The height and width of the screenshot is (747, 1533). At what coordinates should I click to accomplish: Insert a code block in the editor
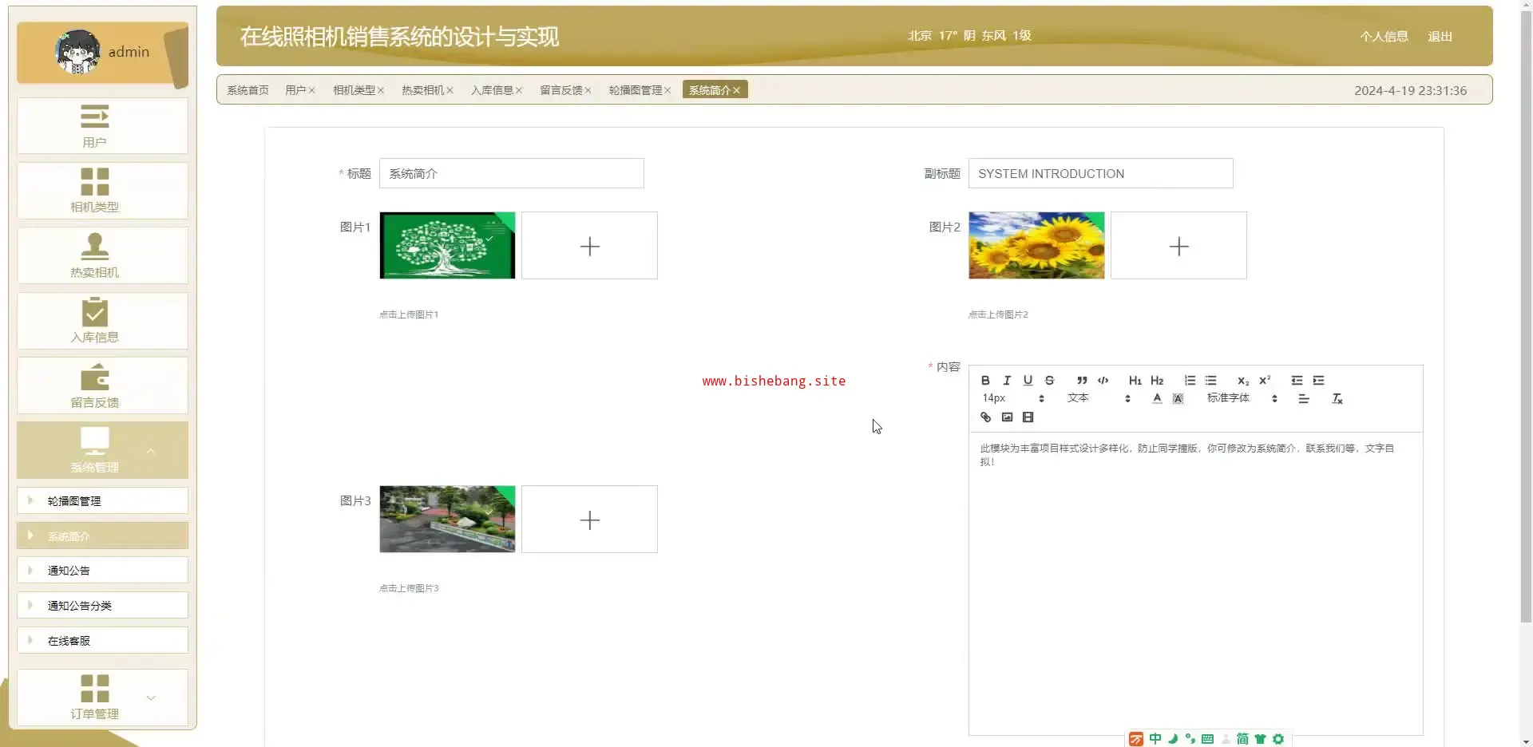point(1103,381)
